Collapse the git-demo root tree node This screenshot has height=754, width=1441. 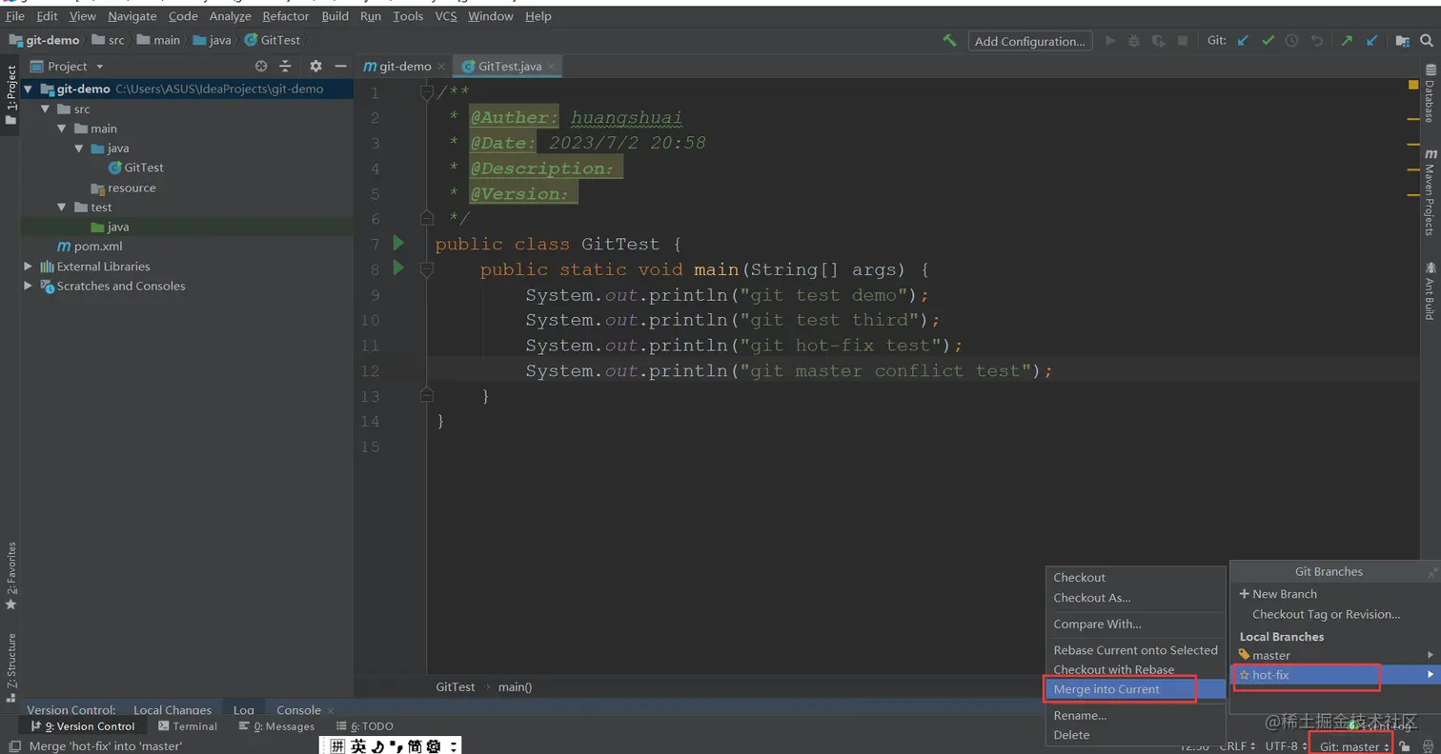click(28, 89)
